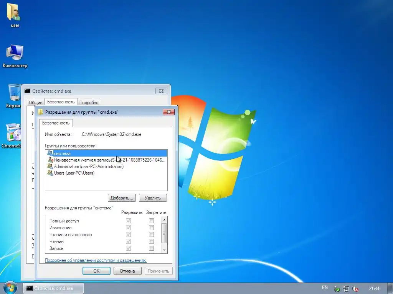Click the clock showing 21:34
This screenshot has width=393, height=294.
(x=374, y=289)
